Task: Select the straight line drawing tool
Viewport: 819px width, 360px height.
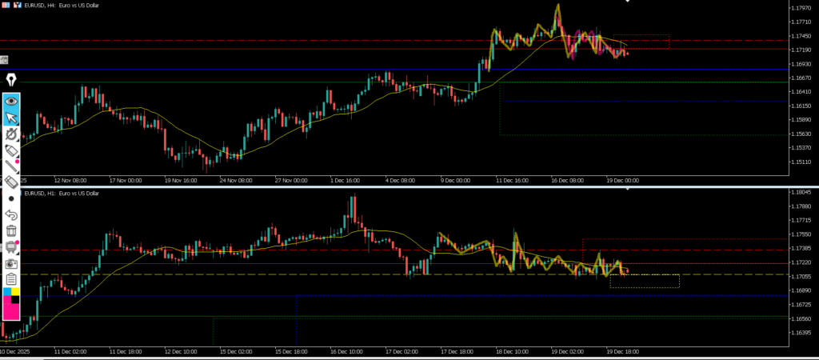Action: pyautogui.click(x=11, y=166)
